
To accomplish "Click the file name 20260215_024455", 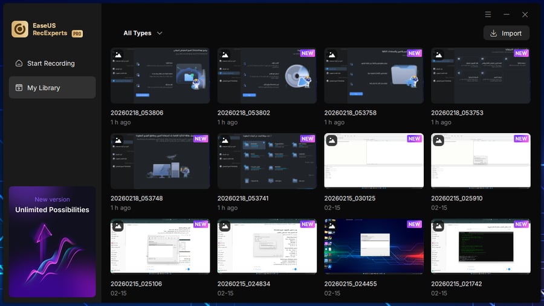I will (x=351, y=284).
